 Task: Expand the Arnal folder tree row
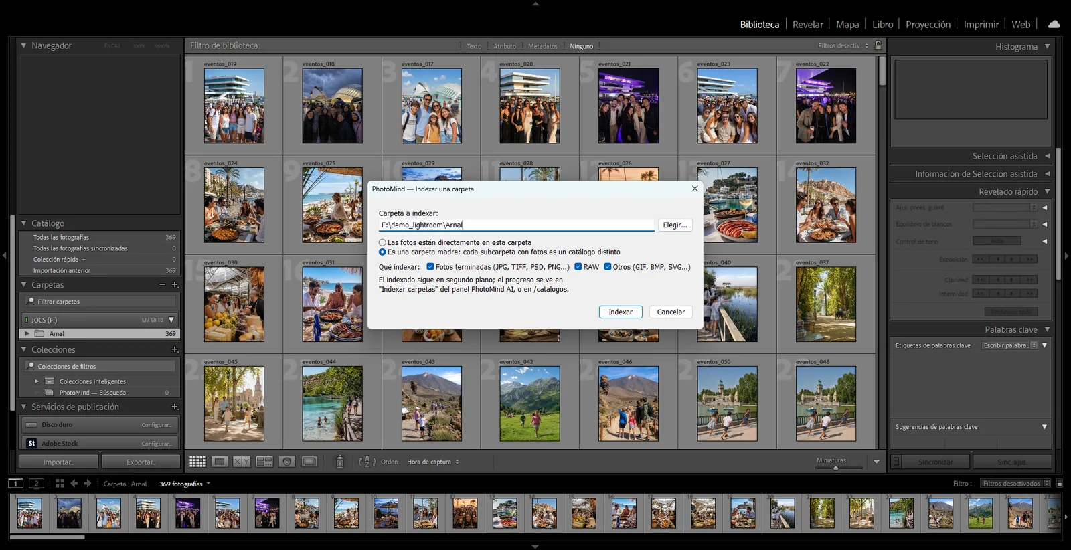(27, 333)
